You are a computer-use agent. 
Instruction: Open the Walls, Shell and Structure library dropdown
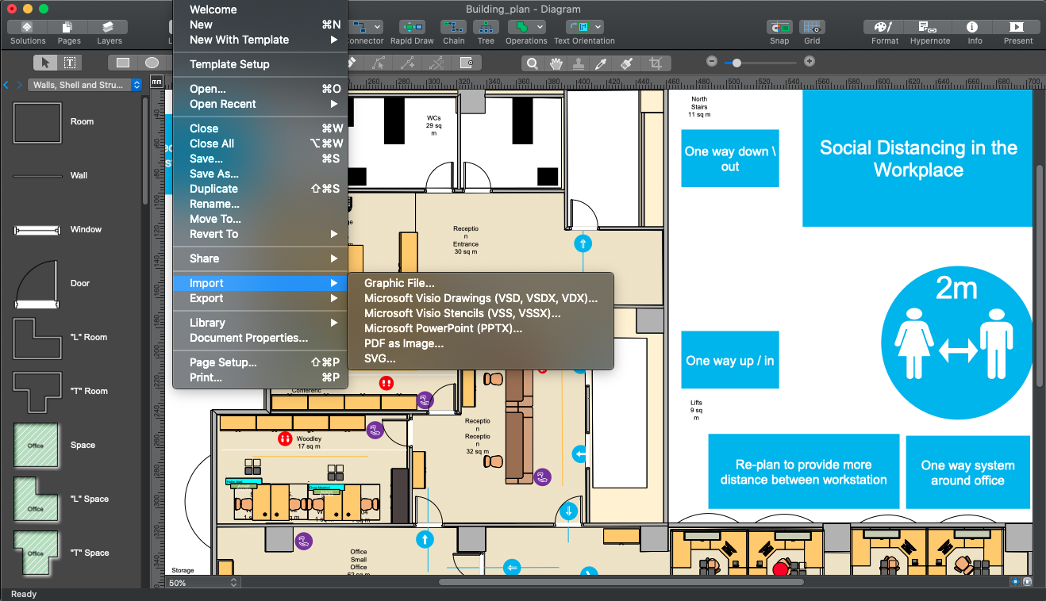click(x=85, y=85)
